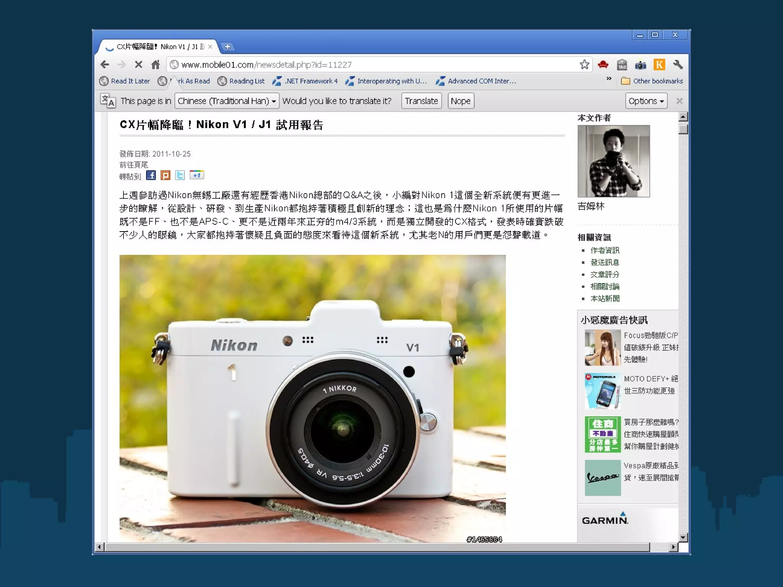Open the Chinese (Traditional Han) language dropdown
783x587 pixels.
227,101
